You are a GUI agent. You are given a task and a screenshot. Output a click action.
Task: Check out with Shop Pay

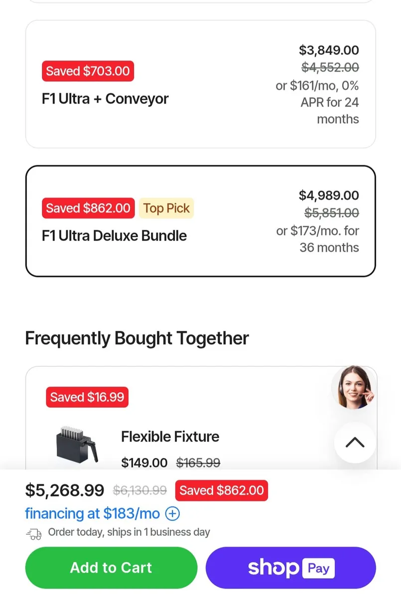pyautogui.click(x=290, y=568)
